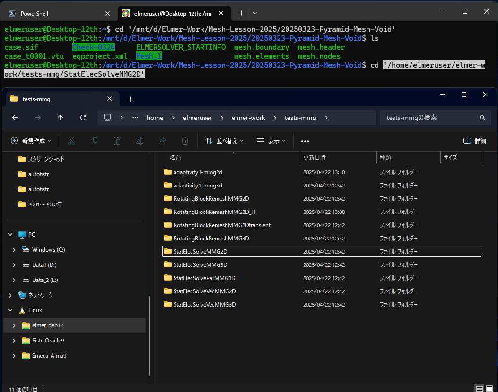Click the tests-mmg search box

click(433, 118)
